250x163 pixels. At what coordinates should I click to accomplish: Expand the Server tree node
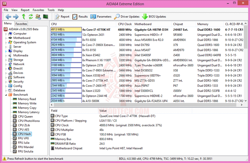pos(6,47)
